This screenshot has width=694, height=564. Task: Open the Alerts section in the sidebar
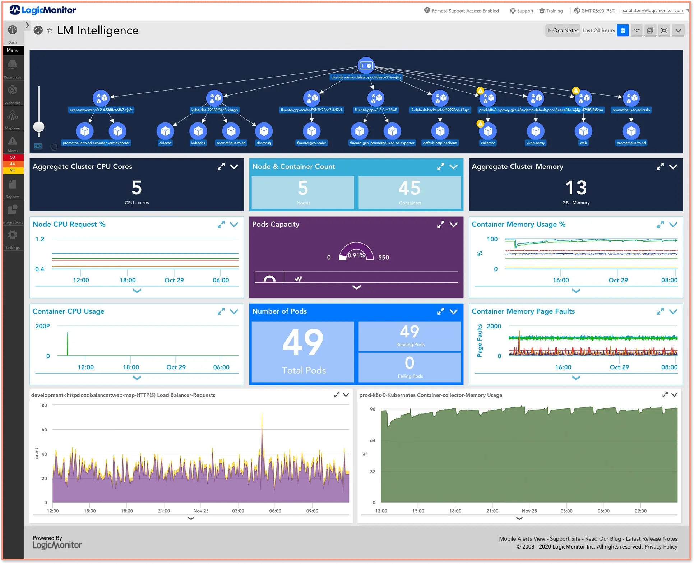point(13,144)
